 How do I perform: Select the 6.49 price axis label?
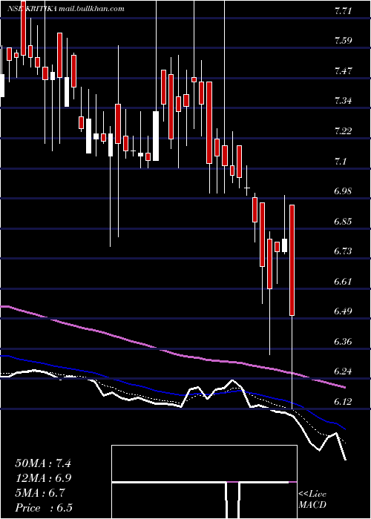343,311
